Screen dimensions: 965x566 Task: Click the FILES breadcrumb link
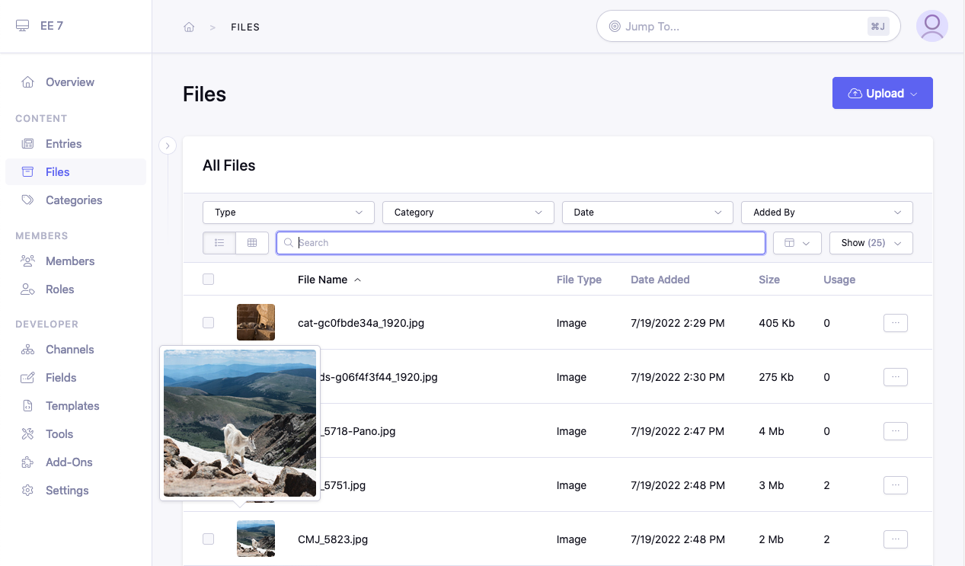245,27
